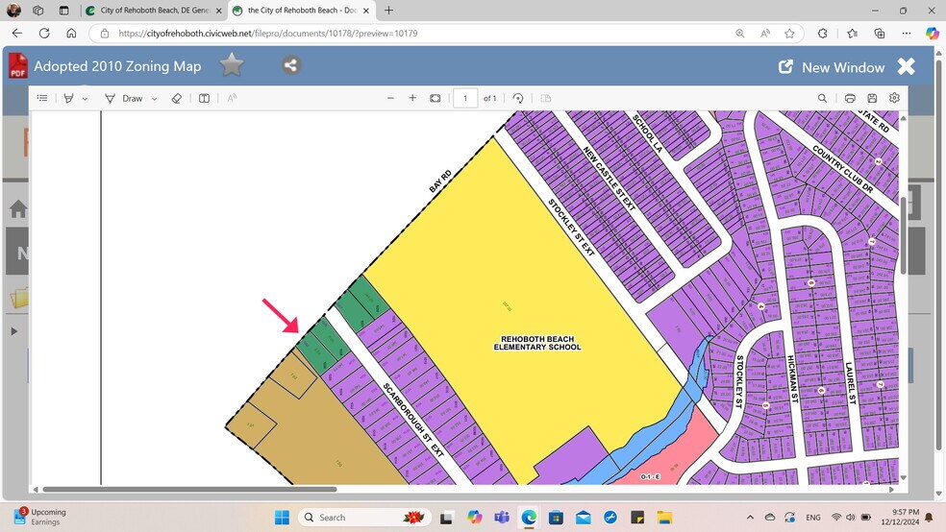Print the zoning map PDF

pos(850,98)
